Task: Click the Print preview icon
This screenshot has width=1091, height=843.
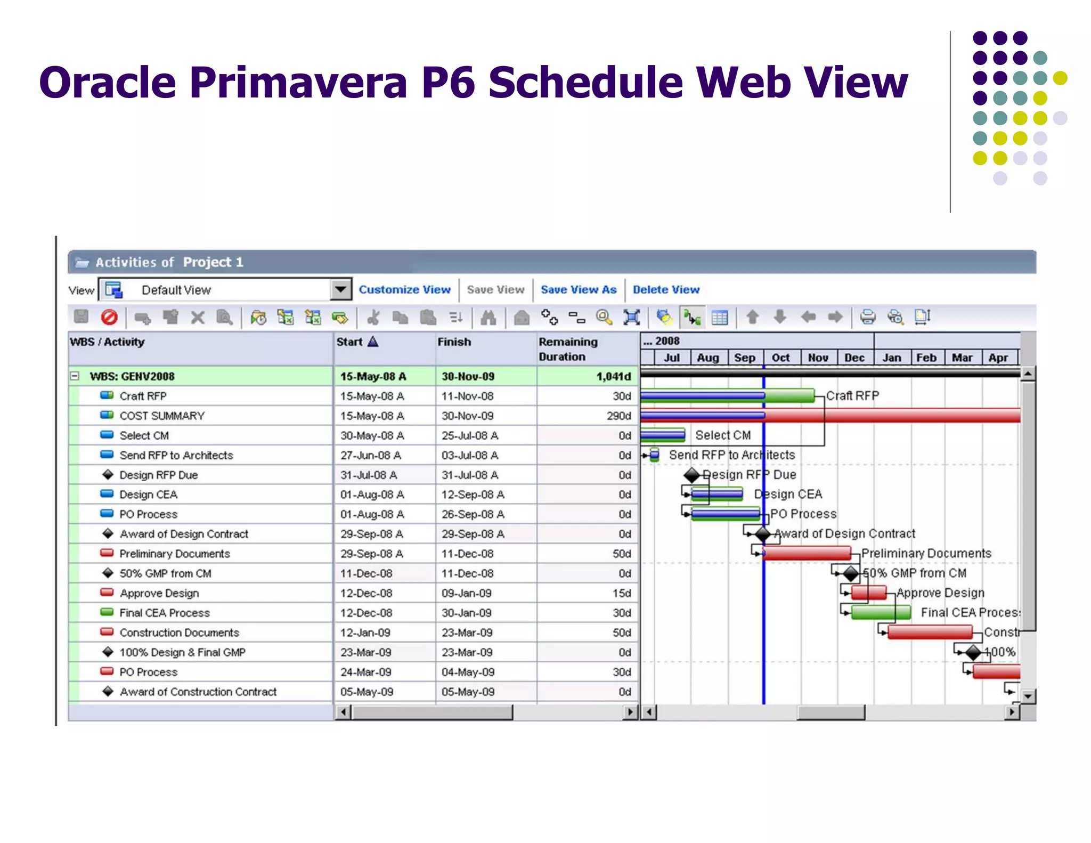Action: click(895, 317)
